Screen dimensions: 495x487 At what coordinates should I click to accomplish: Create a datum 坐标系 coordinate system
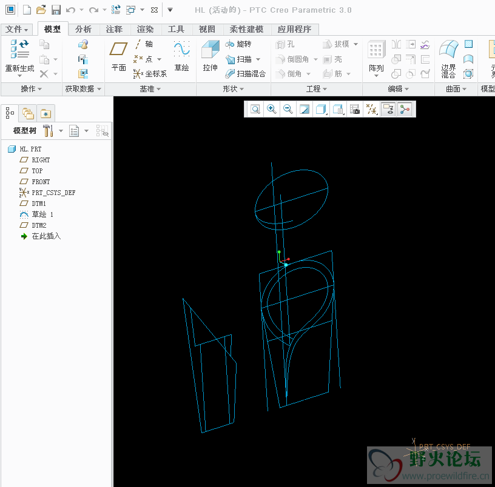pos(150,74)
